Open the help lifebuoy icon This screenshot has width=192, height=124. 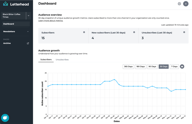179,4
